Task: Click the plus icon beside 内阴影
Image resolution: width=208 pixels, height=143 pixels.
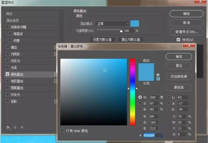Action: [55, 54]
